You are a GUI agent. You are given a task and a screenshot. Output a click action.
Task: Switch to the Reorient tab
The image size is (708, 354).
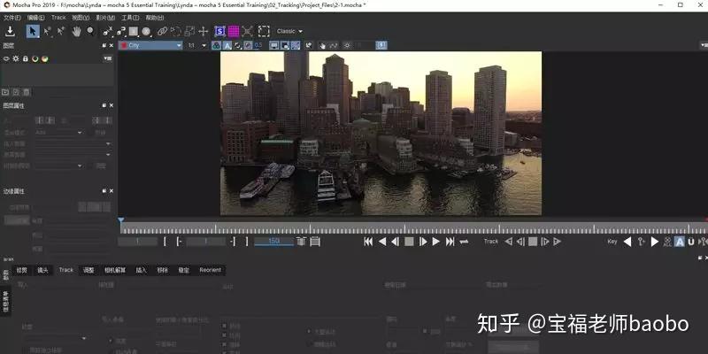pyautogui.click(x=211, y=270)
